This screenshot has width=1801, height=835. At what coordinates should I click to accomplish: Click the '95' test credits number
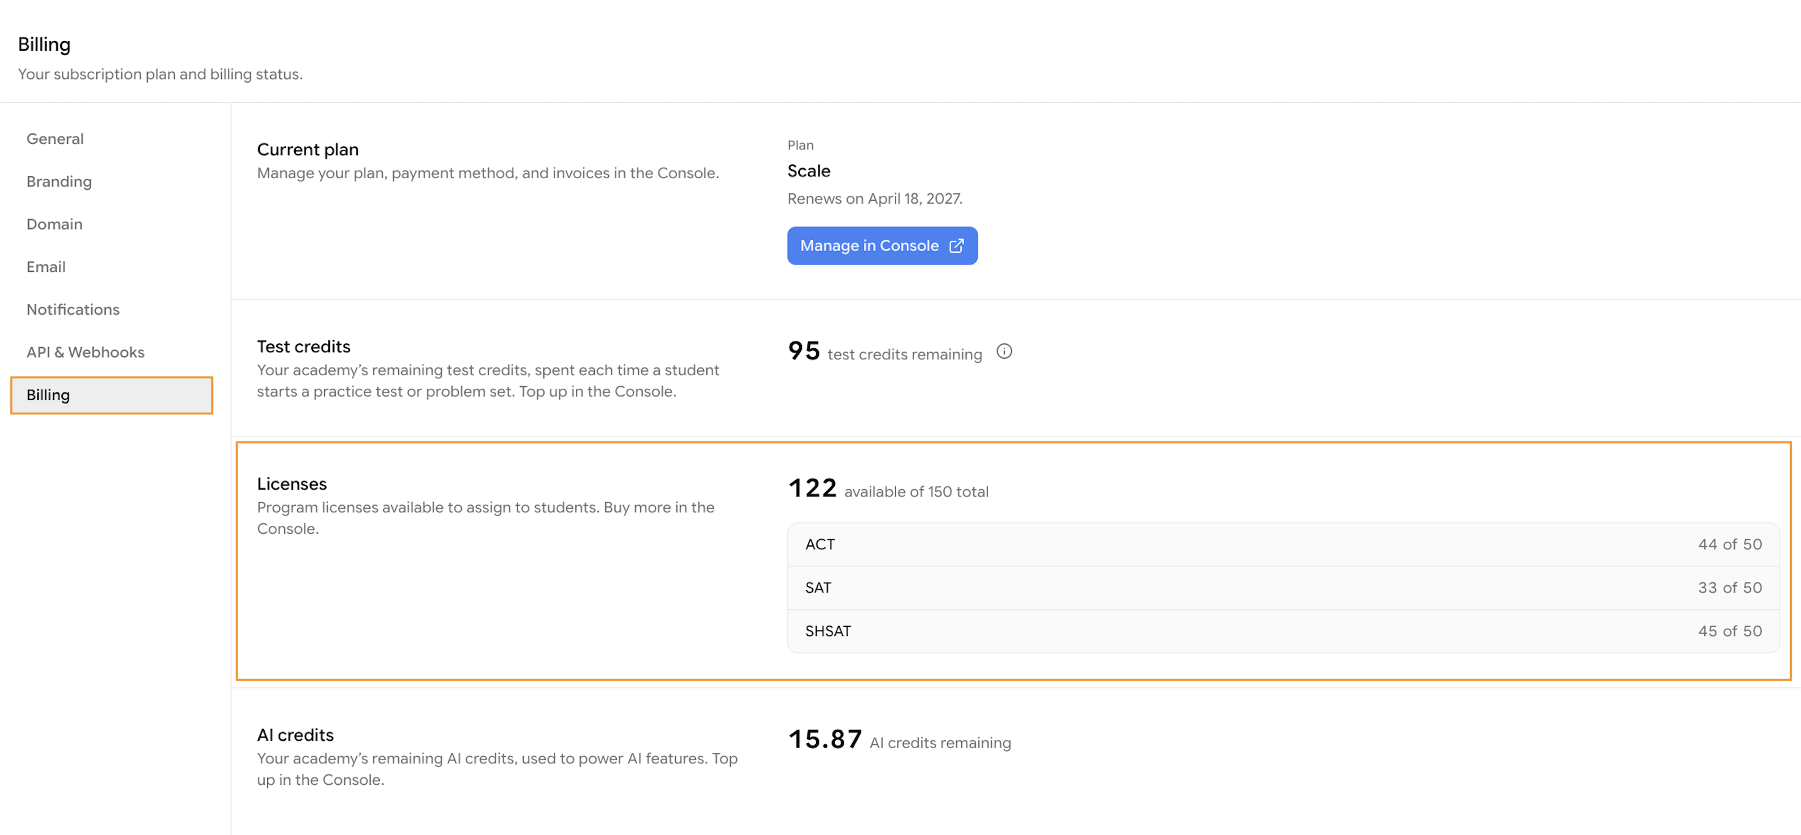[804, 351]
